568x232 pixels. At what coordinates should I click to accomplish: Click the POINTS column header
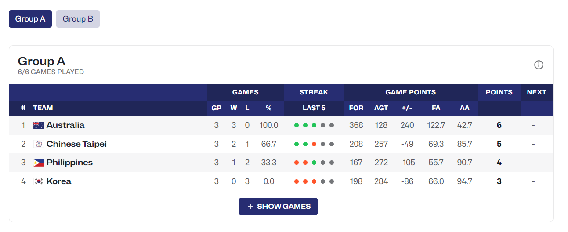pos(499,92)
